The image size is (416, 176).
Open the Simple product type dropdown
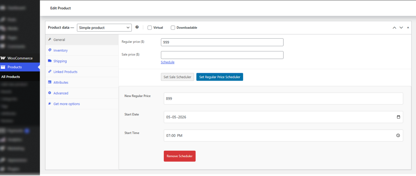point(104,28)
